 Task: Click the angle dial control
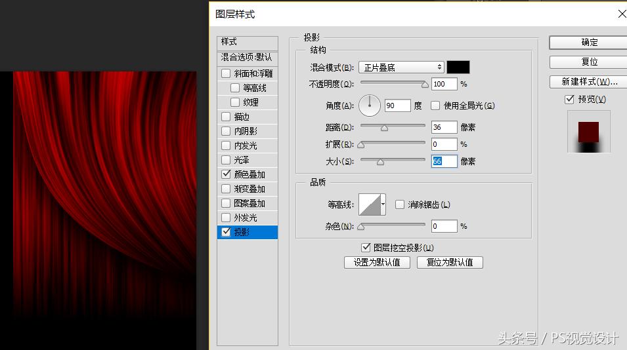click(370, 106)
